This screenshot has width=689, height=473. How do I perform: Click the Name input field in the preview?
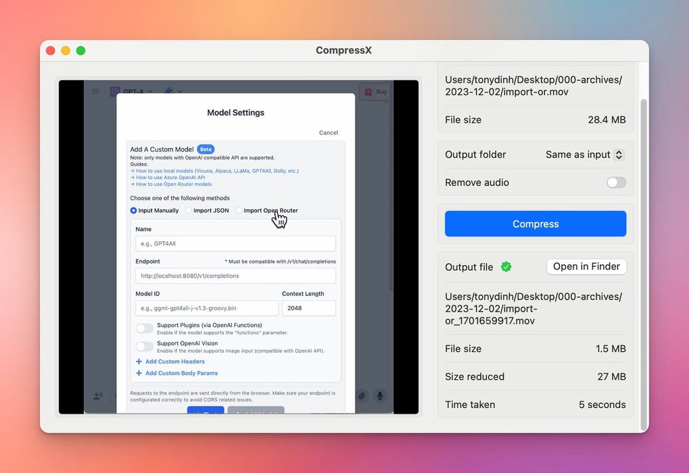pos(235,243)
